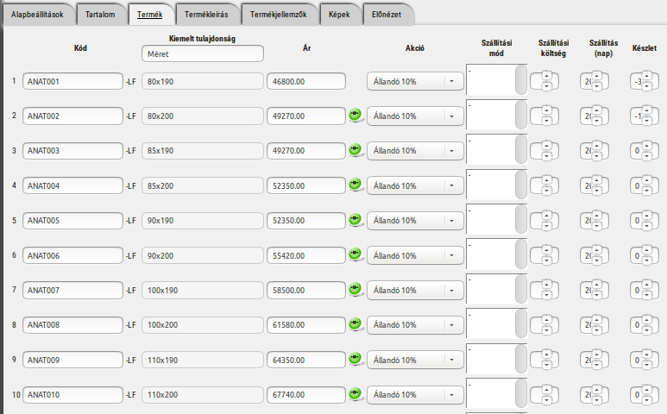Viewport: 667px width, 414px height.
Task: Click the green icon beside price 49270.00 in row ANAT002
Action: click(x=356, y=116)
